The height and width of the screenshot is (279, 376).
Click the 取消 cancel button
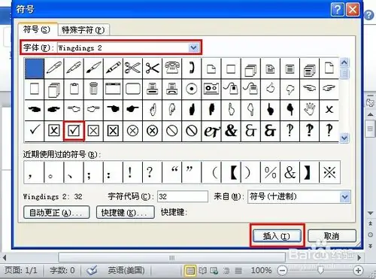(332, 236)
